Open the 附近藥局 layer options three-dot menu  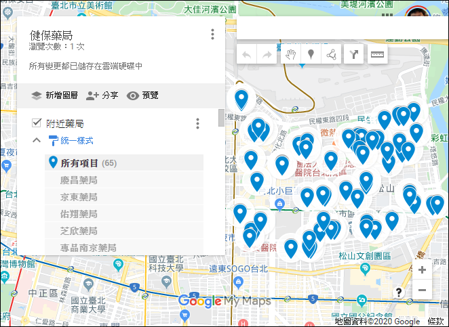[x=197, y=123]
